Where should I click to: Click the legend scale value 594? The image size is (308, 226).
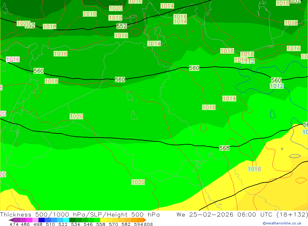pyautogui.click(x=139, y=224)
